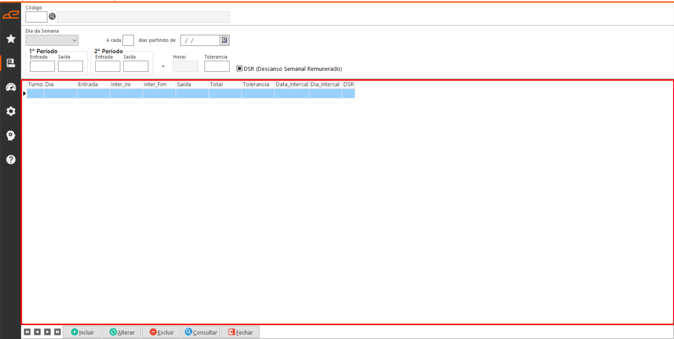This screenshot has width=674, height=339.
Task: Open the dashboard gauge sidebar icon
Action: click(11, 87)
